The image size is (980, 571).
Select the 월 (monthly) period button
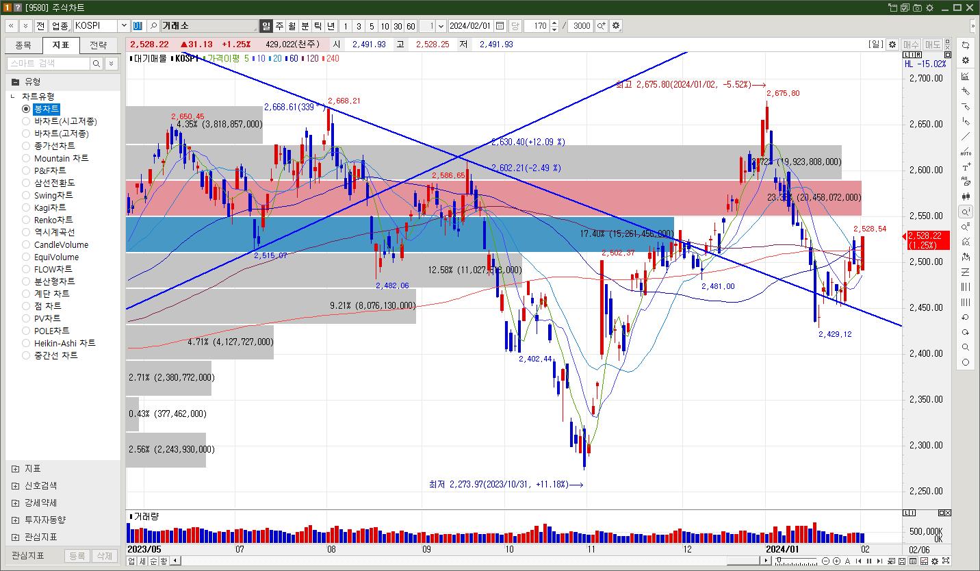[292, 26]
